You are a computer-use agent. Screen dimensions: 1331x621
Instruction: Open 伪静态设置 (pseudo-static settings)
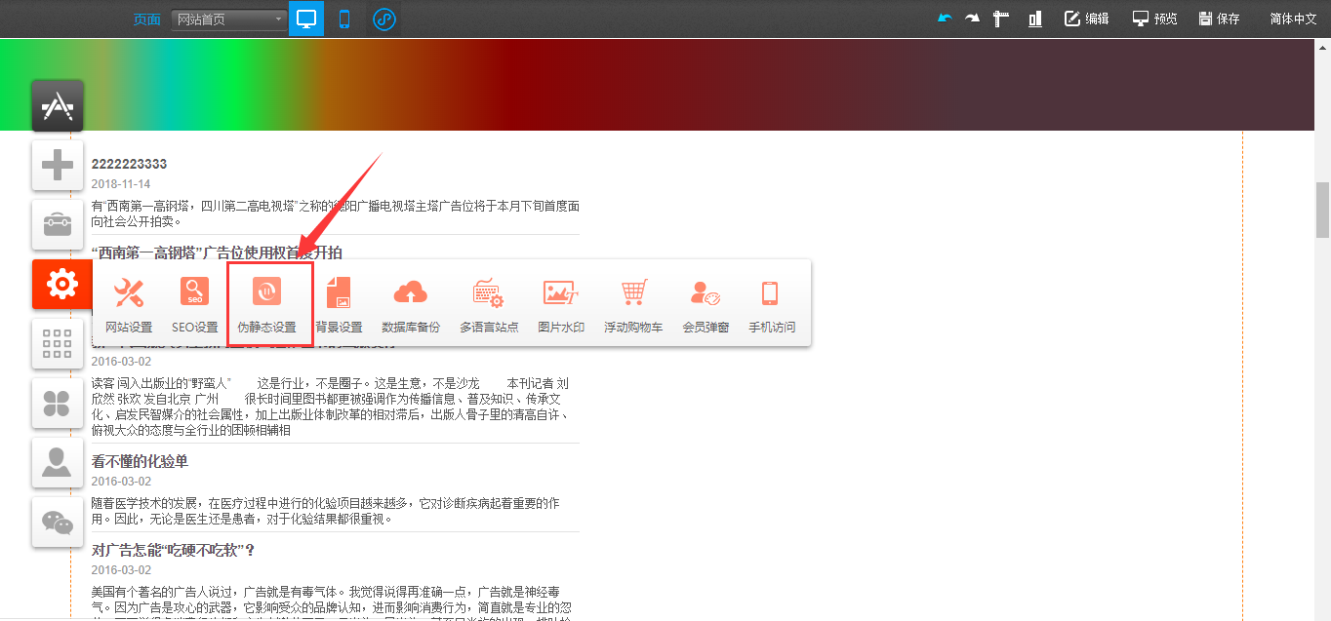pos(267,302)
